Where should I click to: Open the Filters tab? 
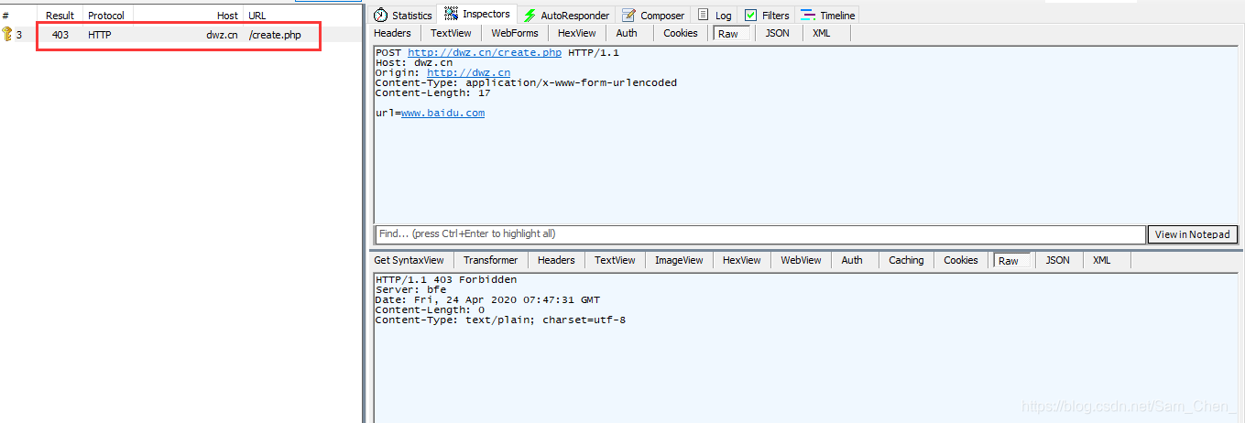[767, 16]
